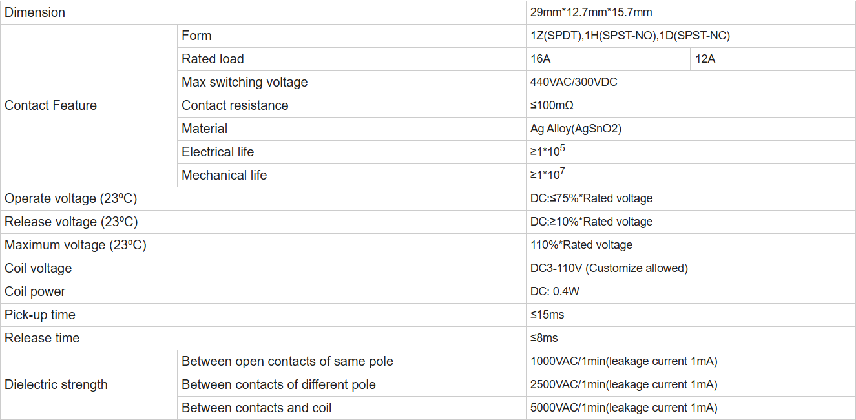Screen dimensions: 856x420
Task: Click the Operate voltage (23ºC) label
Action: tap(71, 198)
